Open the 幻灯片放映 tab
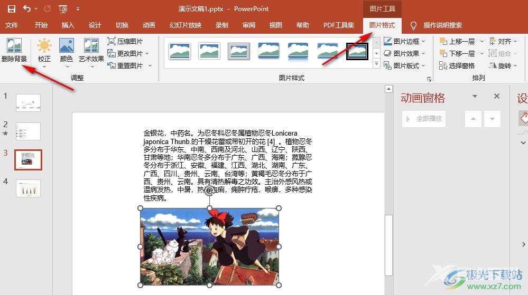Viewport: 528px width, 295px height. 186,25
